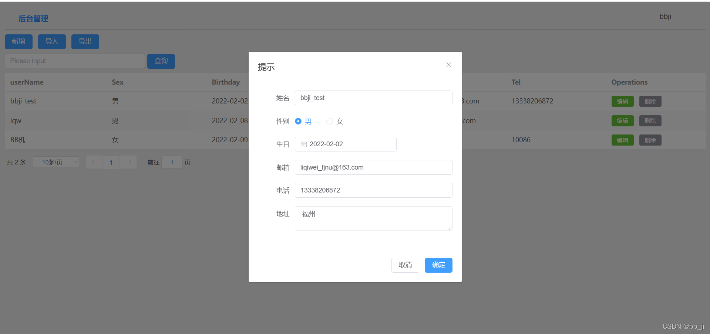Image resolution: width=710 pixels, height=334 pixels.
Task: Click 删除 for the BB机 row
Action: point(650,140)
